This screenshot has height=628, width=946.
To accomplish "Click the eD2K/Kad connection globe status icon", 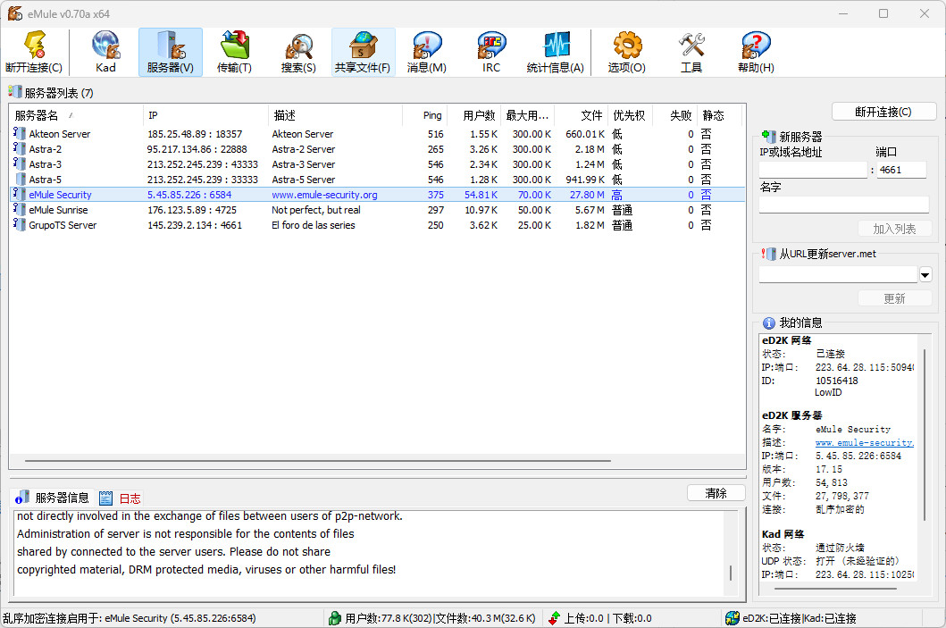I will 733,618.
